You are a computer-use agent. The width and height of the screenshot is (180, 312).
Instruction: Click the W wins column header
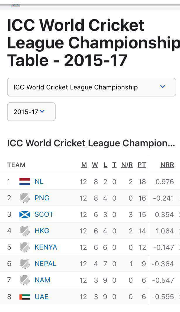[x=95, y=165]
